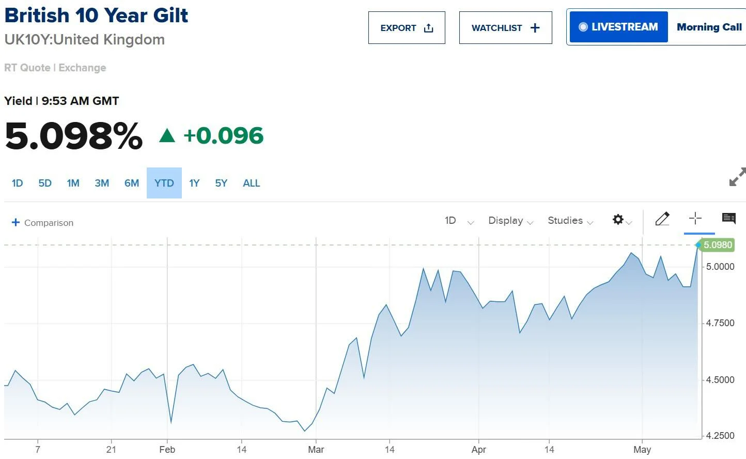Expand the Studies dropdown
Viewport: 746px width, 459px height.
[570, 221]
